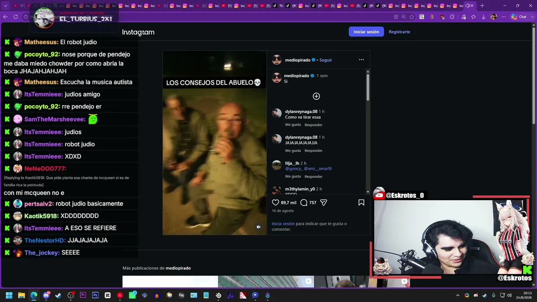Click the Iniciar sesión button
Screen dimensions: 537x302
click(366, 32)
